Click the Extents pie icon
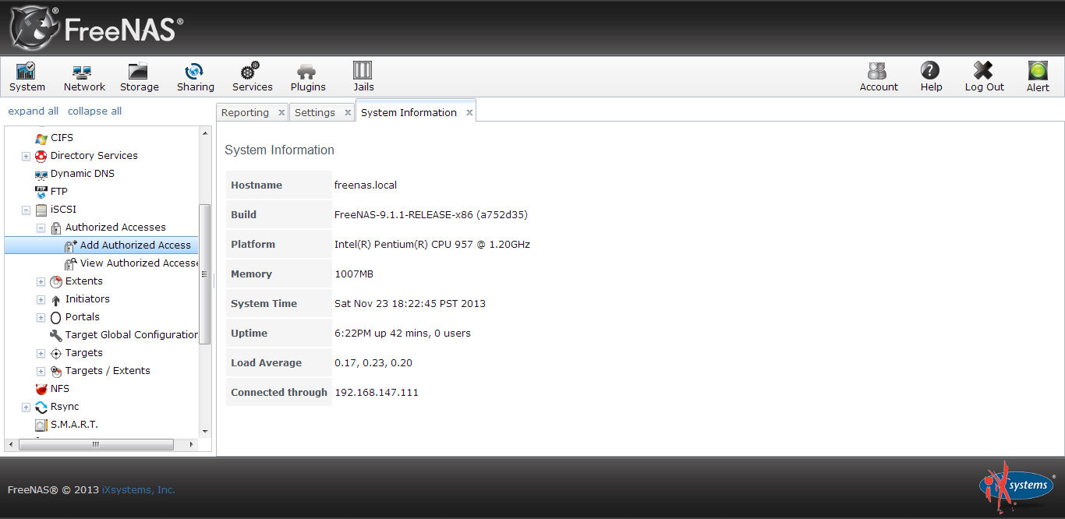 [x=56, y=281]
